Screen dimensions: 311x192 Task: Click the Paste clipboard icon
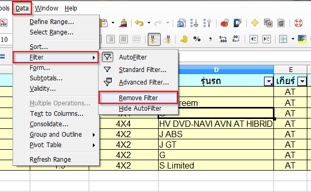[104, 23]
